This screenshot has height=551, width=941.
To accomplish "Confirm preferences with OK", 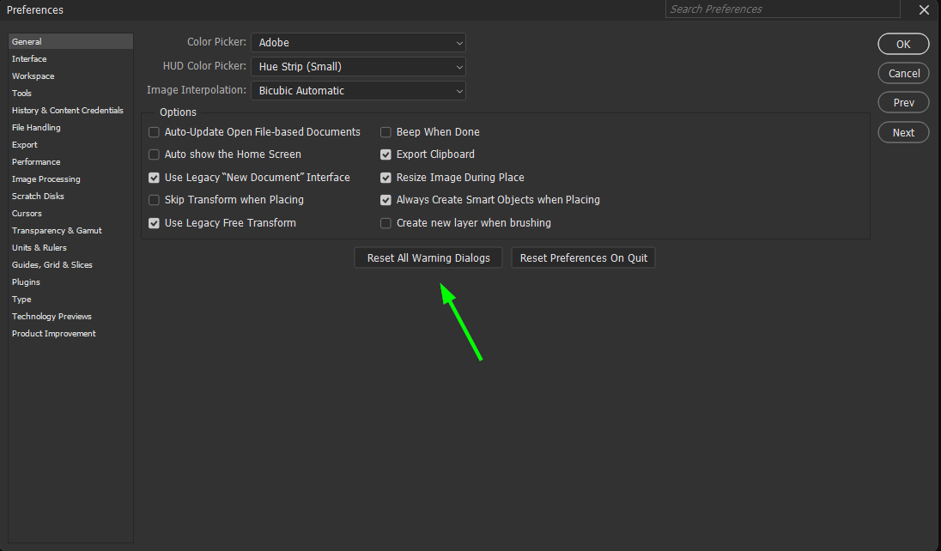I will (903, 44).
